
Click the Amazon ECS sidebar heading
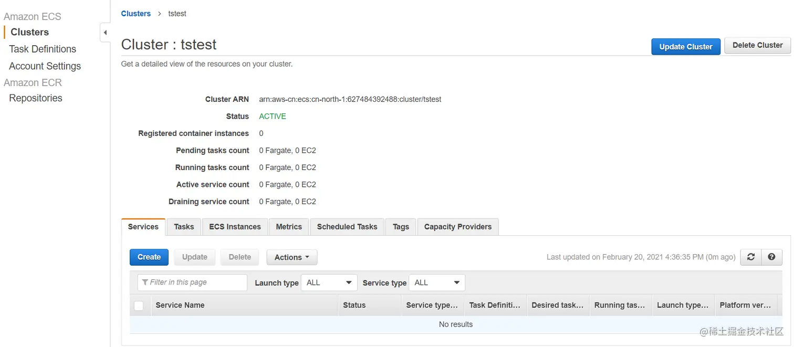click(33, 16)
